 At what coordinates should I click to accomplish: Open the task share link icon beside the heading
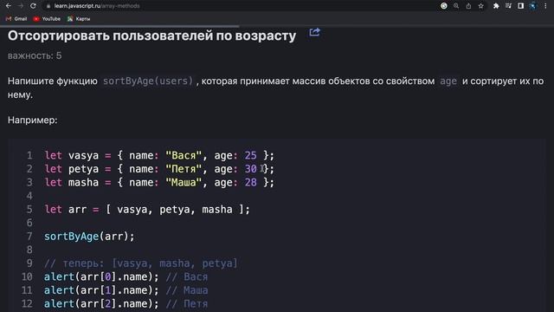[x=314, y=33]
